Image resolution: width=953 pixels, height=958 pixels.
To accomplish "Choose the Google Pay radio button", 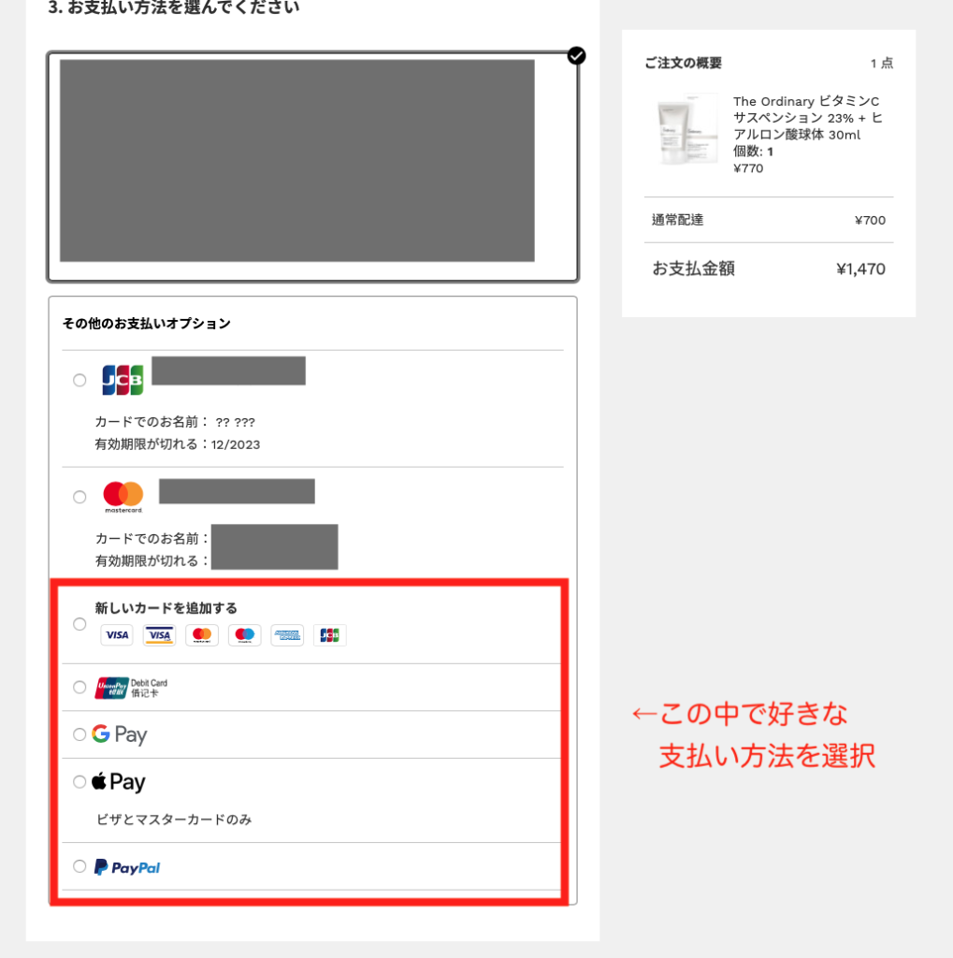I will [79, 734].
